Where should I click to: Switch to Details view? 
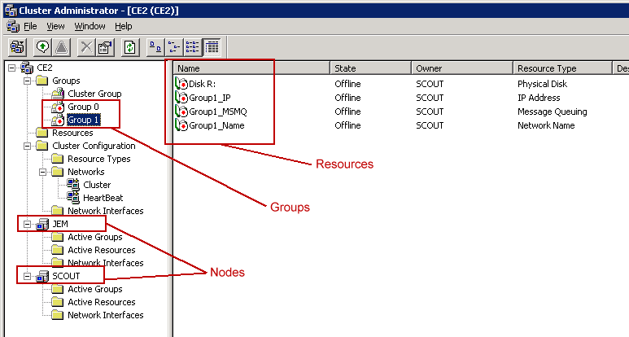(x=211, y=47)
